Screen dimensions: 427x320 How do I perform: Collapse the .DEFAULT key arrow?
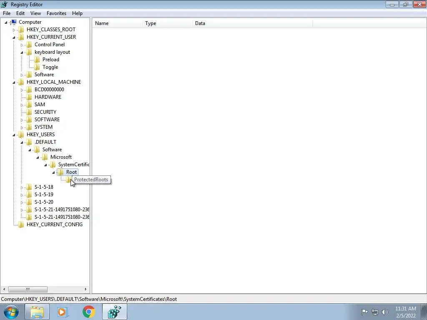[22, 142]
